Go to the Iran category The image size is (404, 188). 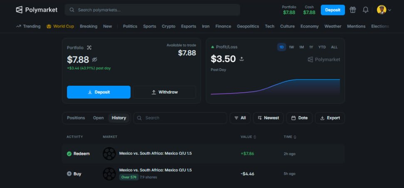[206, 26]
